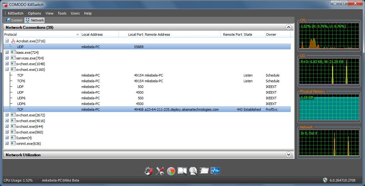Select the akamaitechnologies.com remote address cell
365x186 pixels.
(182, 109)
